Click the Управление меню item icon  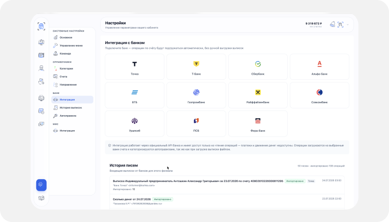[x=55, y=46]
